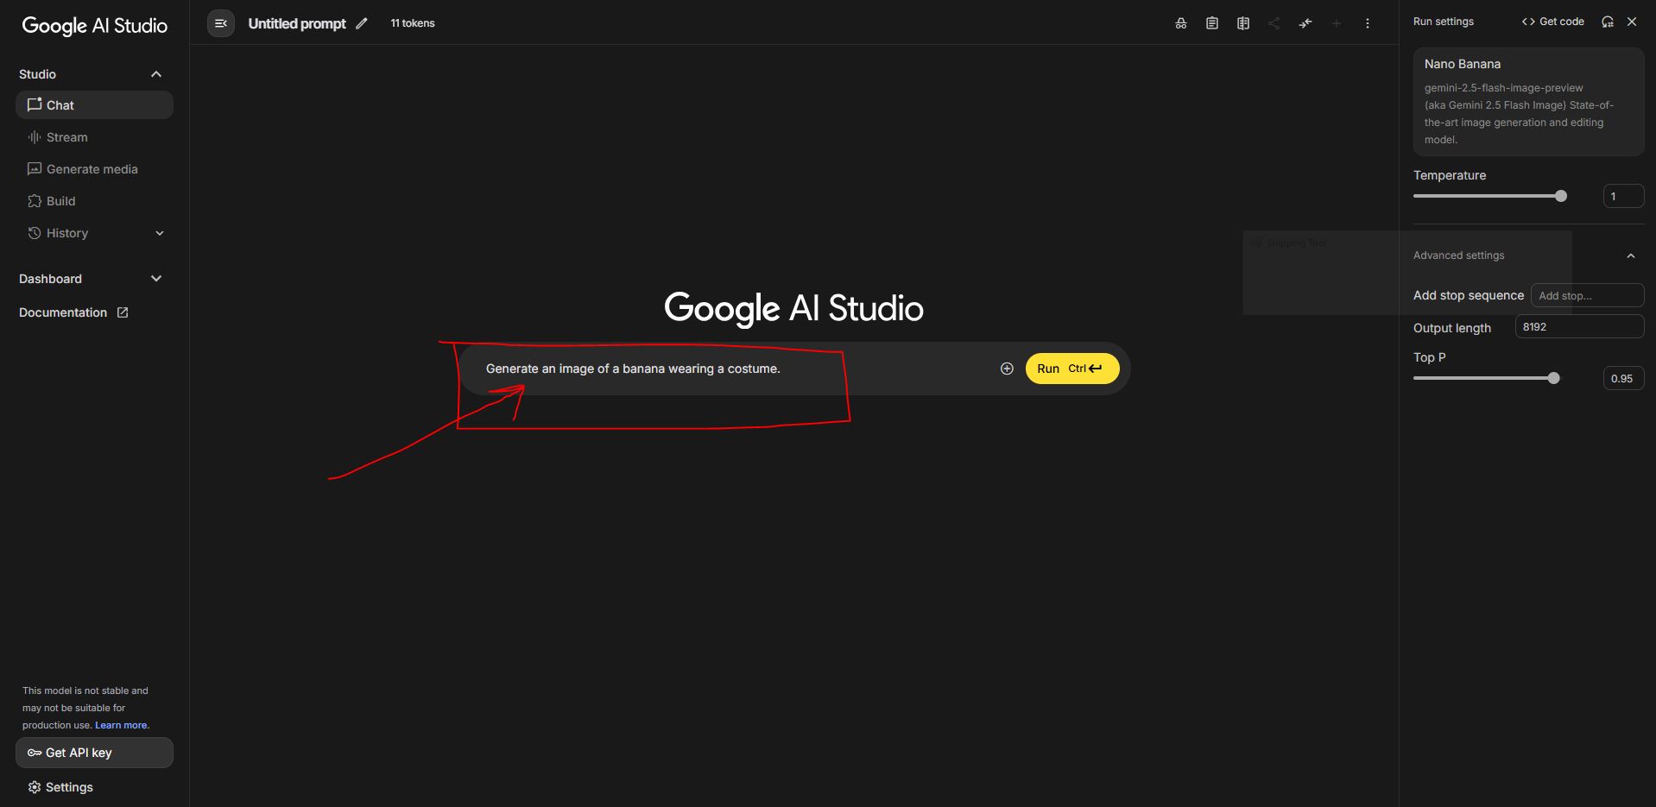1656x807 pixels.
Task: Expand the Dashboard section
Action: [156, 278]
